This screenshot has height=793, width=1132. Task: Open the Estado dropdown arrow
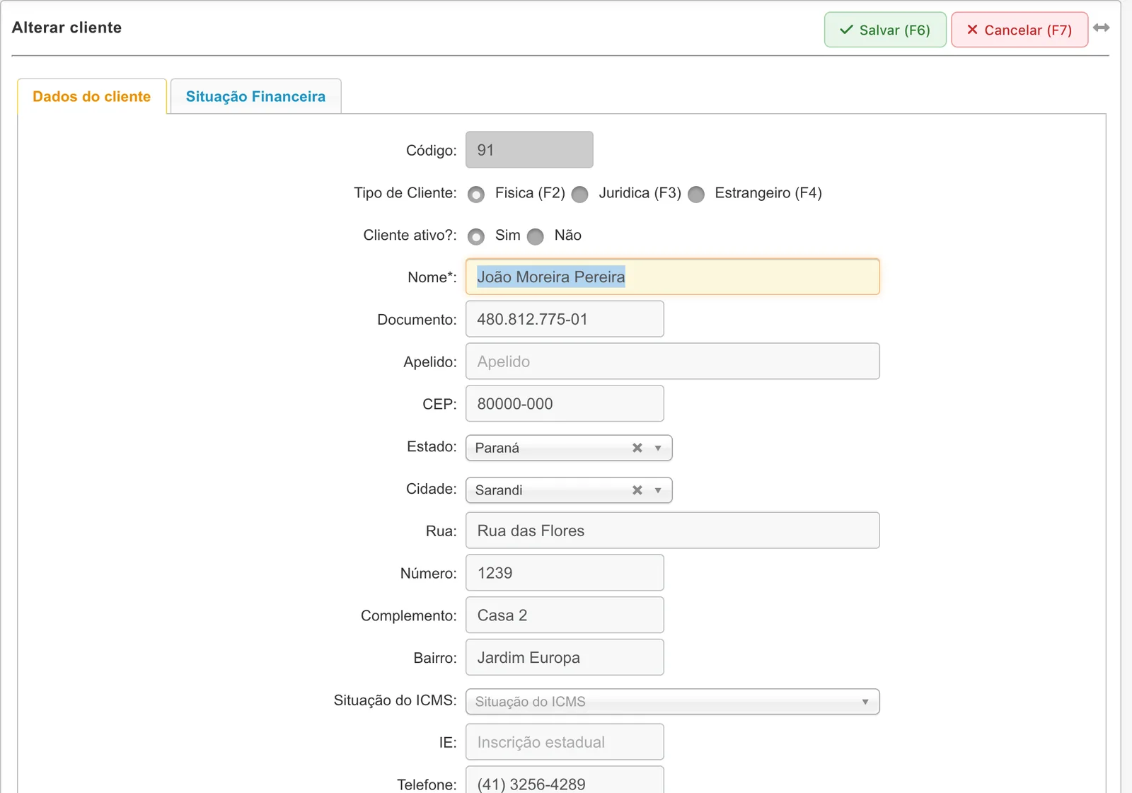click(x=658, y=448)
